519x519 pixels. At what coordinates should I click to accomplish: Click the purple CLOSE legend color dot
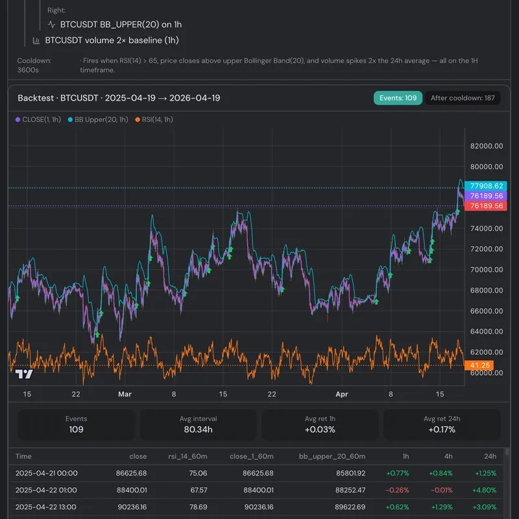(x=18, y=119)
